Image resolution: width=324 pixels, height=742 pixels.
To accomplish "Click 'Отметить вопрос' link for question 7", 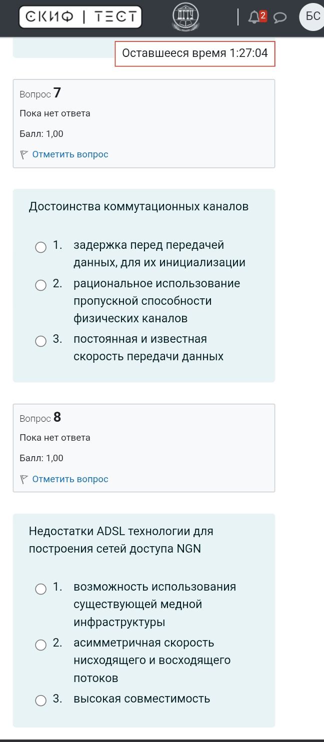I will click(70, 154).
